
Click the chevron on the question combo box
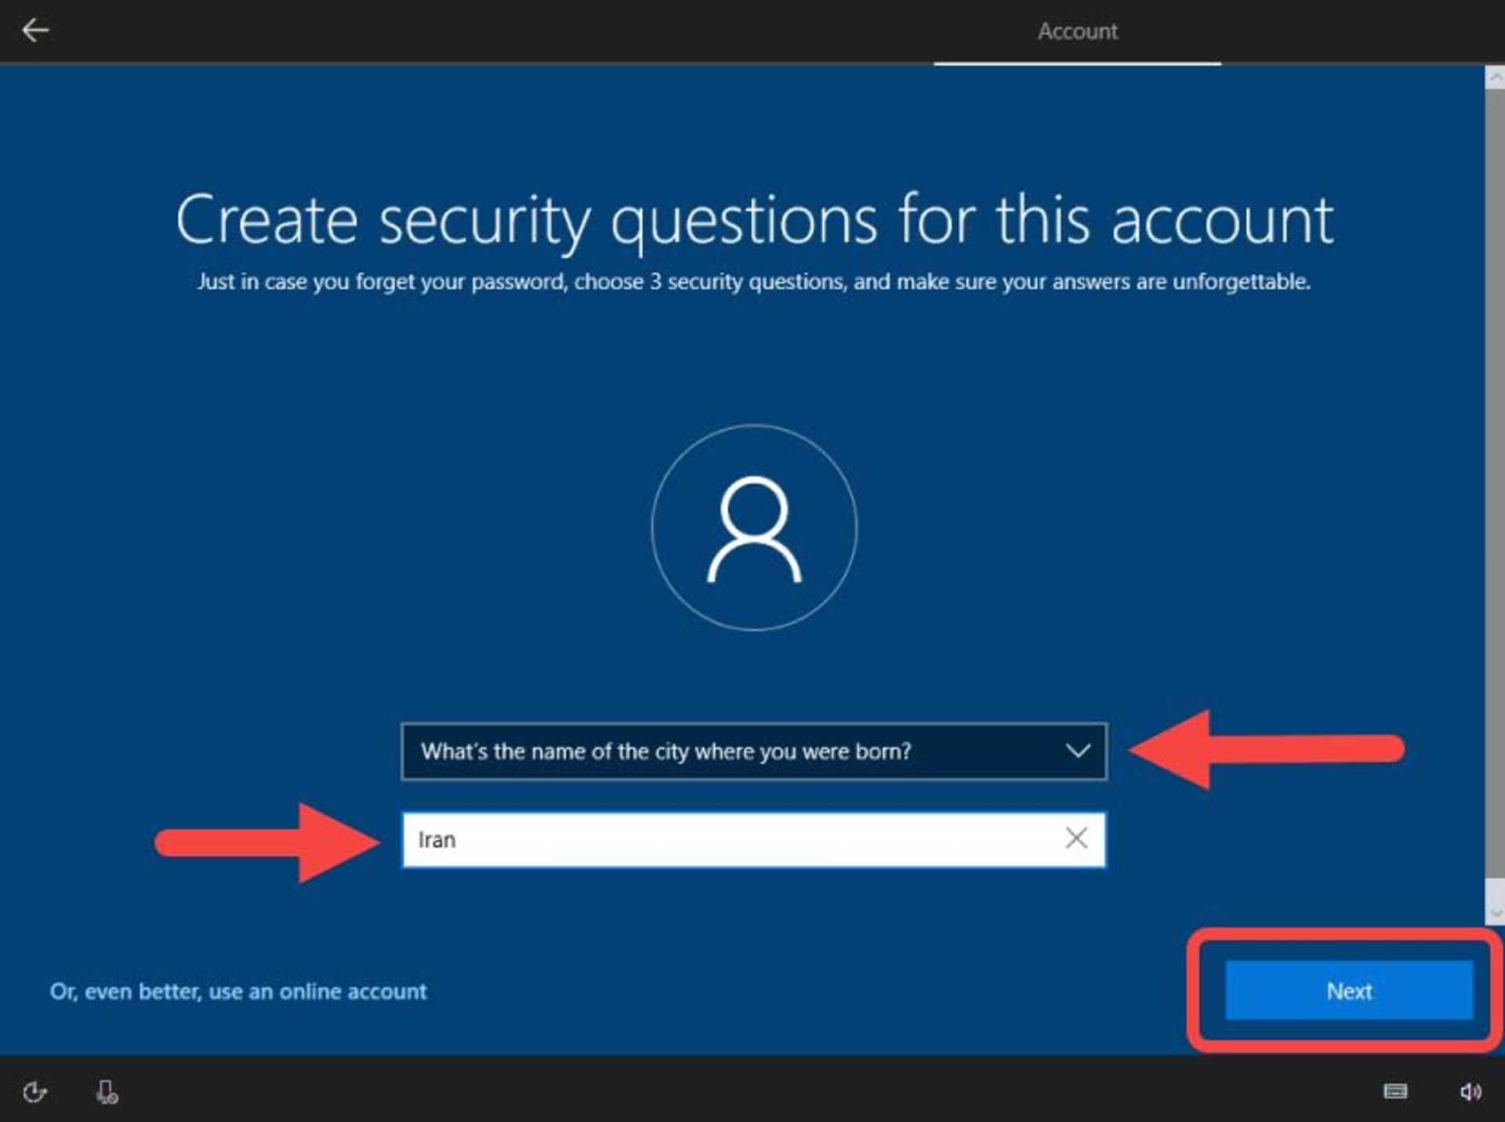(1078, 751)
